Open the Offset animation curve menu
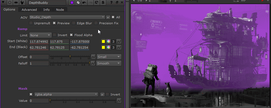The height and width of the screenshot is (108, 271). (x=93, y=57)
